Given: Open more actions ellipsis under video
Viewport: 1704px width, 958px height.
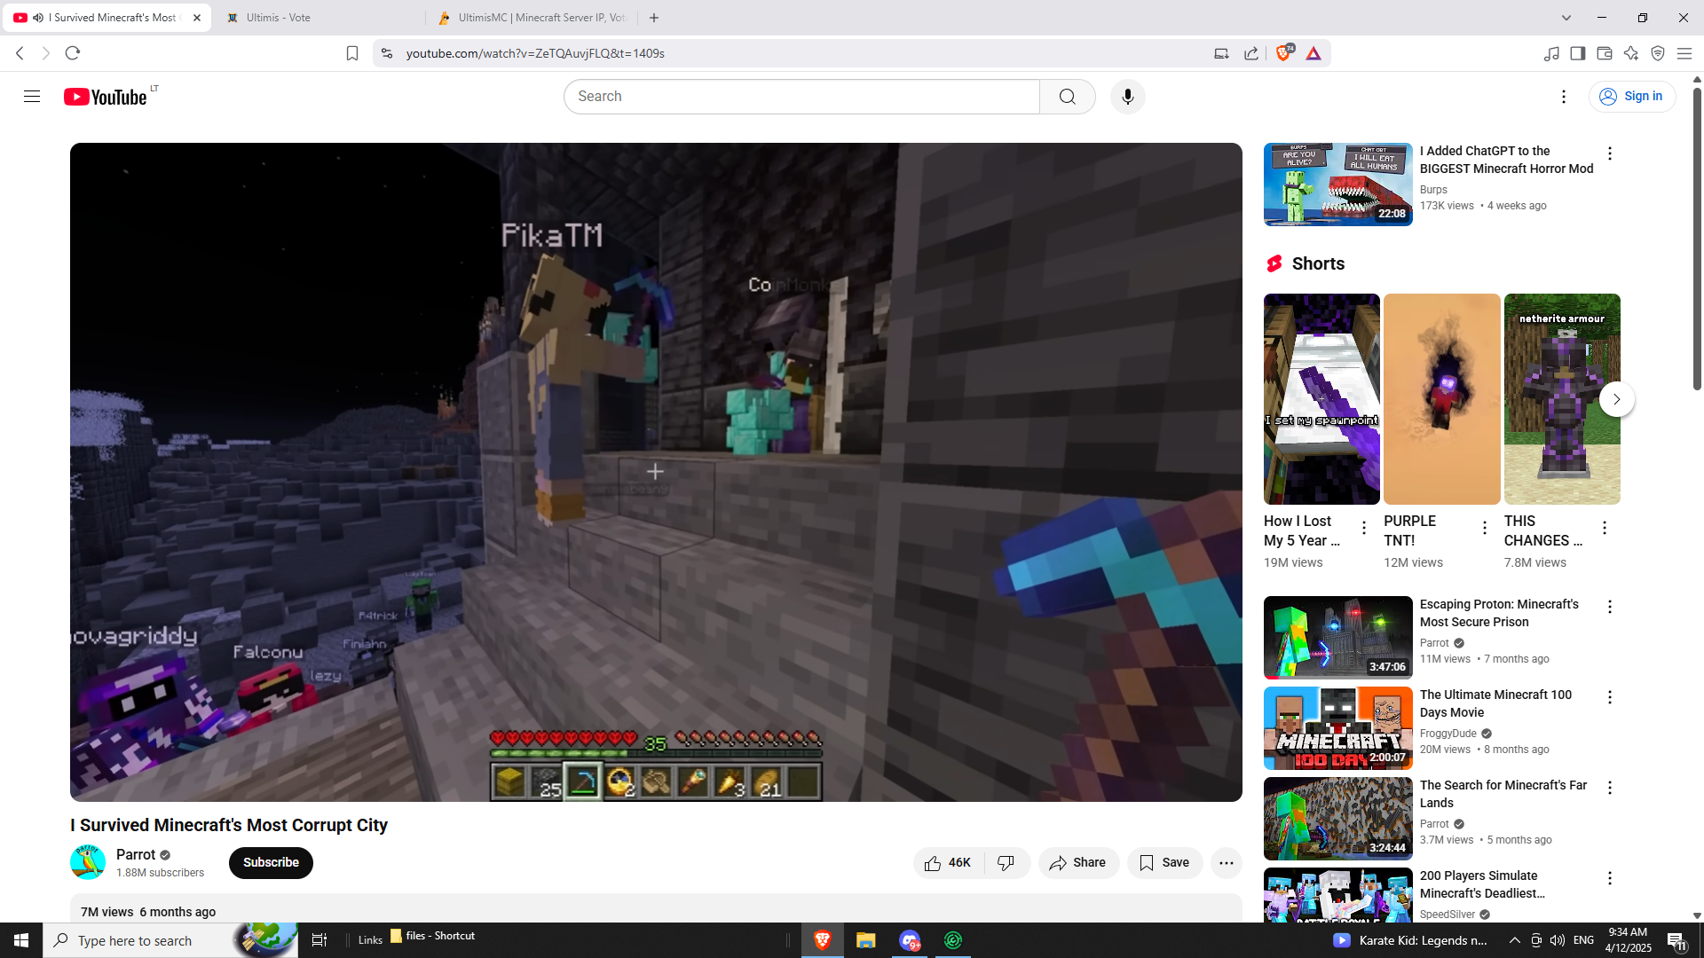Looking at the screenshot, I should pos(1226,863).
